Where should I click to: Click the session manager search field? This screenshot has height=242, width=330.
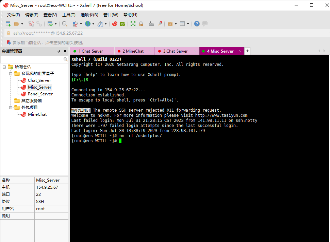pos(32,59)
